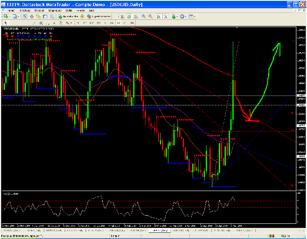Open the Aide menu
The height and width of the screenshot is (239, 307).
(91, 10)
